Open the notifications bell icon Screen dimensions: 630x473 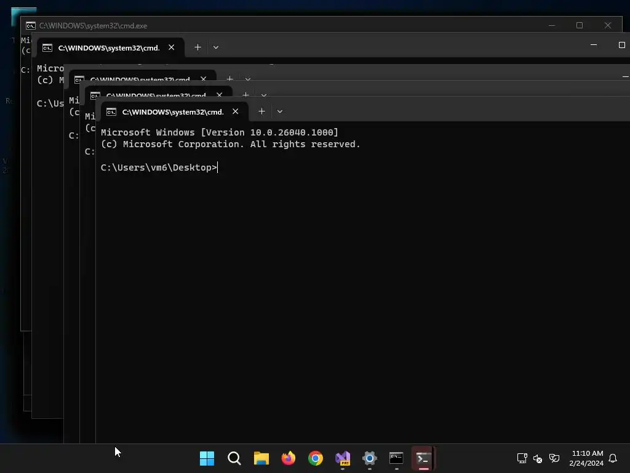click(x=613, y=458)
